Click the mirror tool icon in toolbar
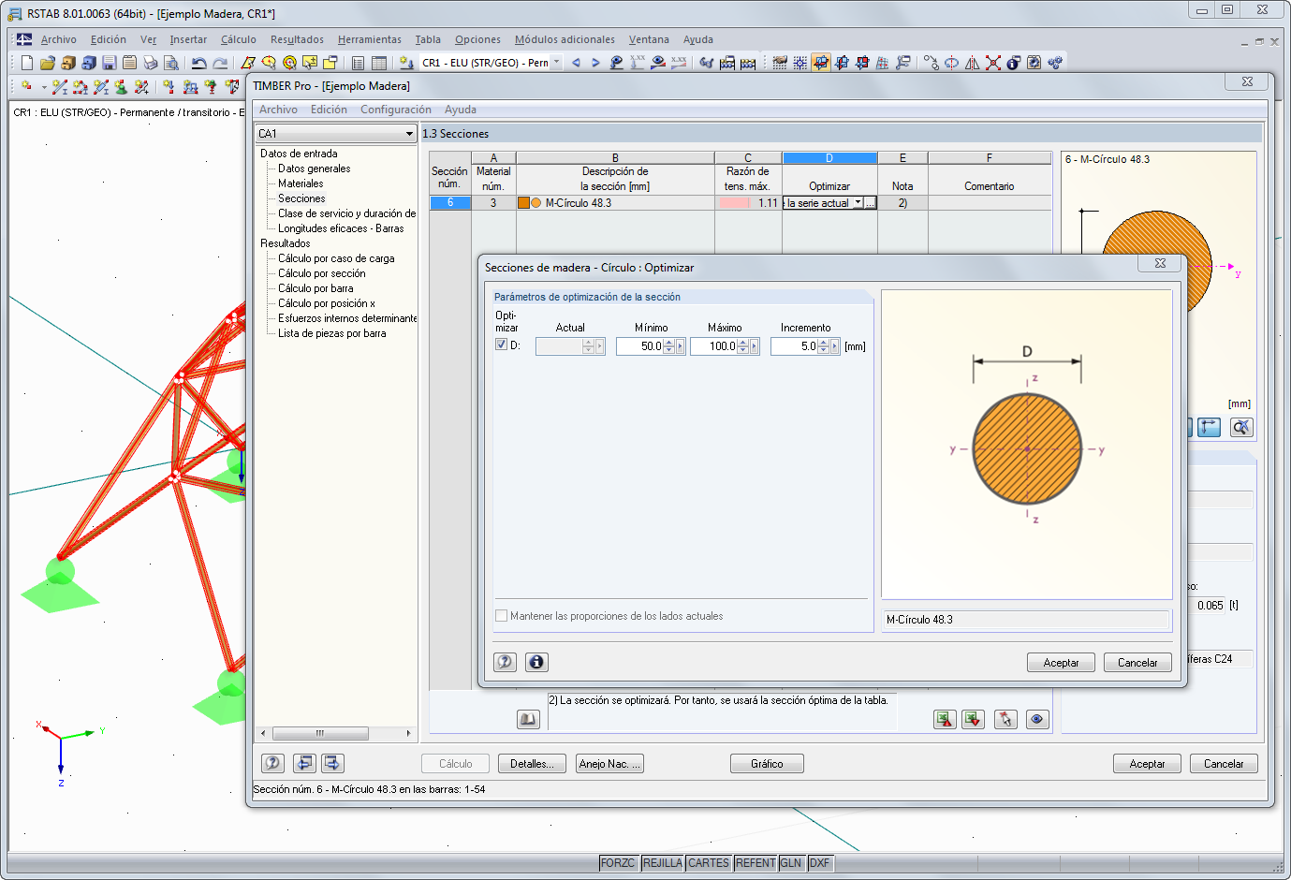 (x=972, y=63)
